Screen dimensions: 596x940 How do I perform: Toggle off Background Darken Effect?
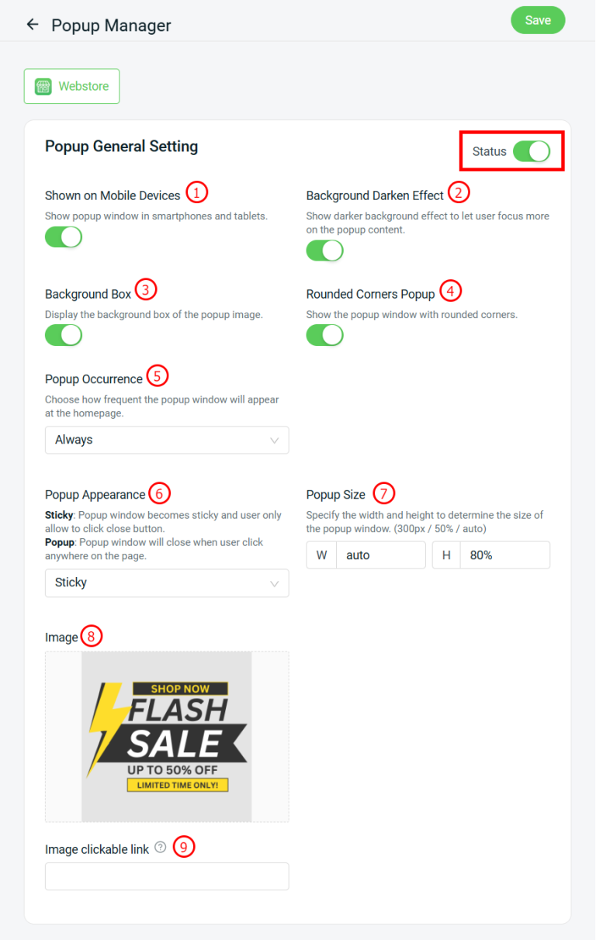[324, 251]
